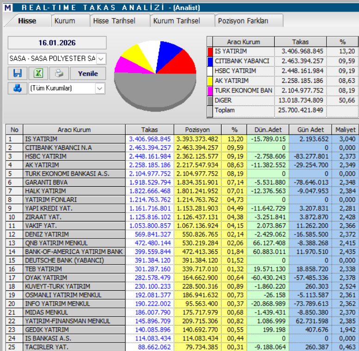Screen dimensions: 359x351
Task: Click the blue cubes institution icon
Action: pyautogui.click(x=18, y=88)
